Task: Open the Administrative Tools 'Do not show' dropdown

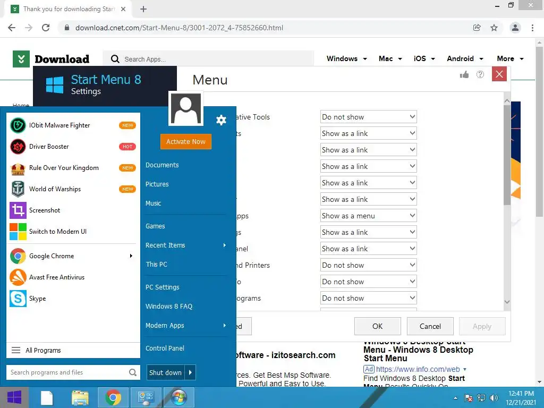Action: (369, 117)
